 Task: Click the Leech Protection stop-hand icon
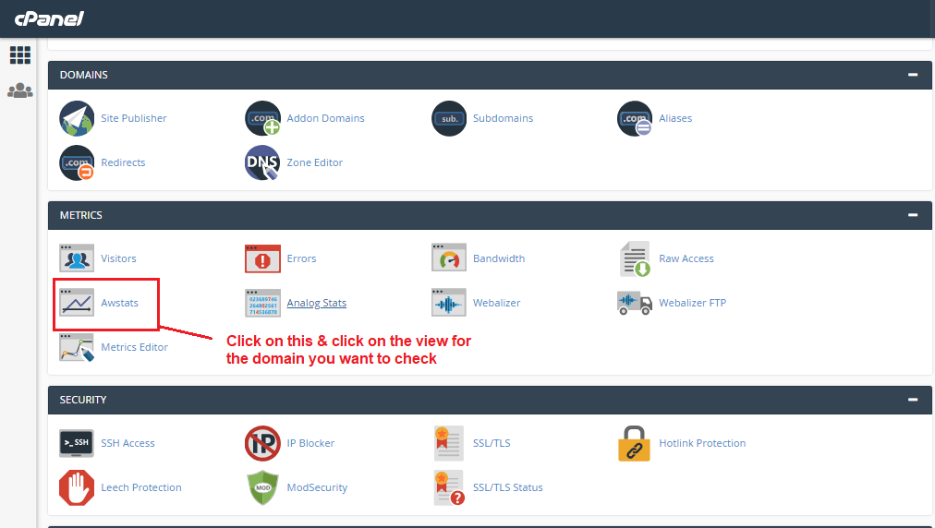(x=77, y=487)
